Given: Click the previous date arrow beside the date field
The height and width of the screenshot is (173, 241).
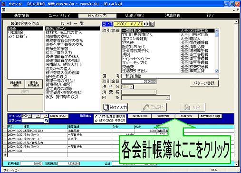Looking at the screenshot, I should pos(145,24).
